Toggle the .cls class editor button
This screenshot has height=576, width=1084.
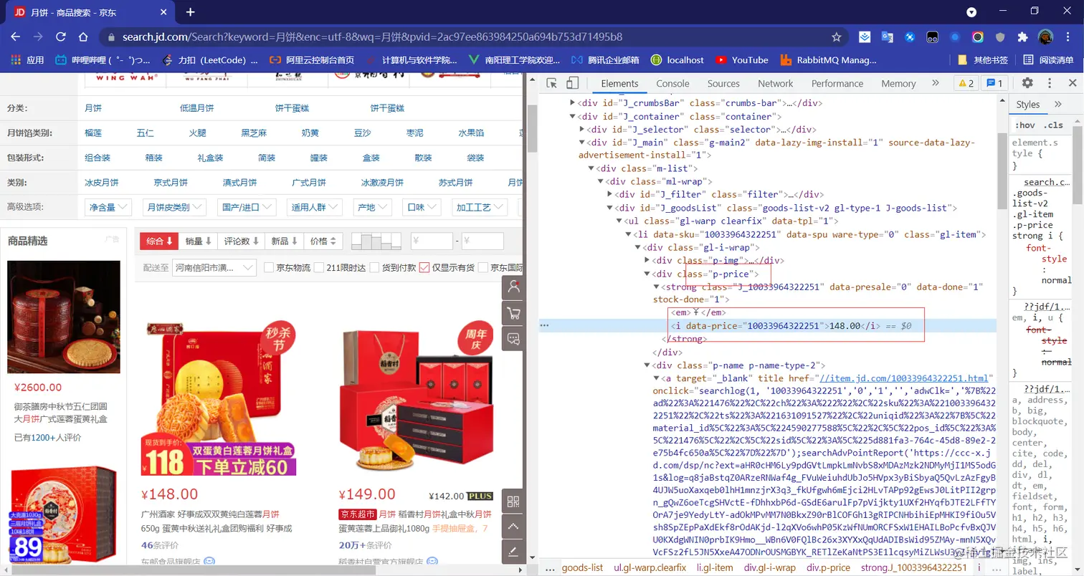point(1053,125)
